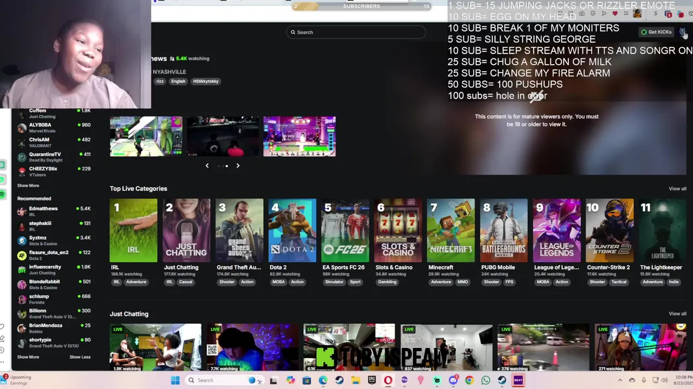
Task: Open QuarantineTV channel in sidebar
Action: 54,157
